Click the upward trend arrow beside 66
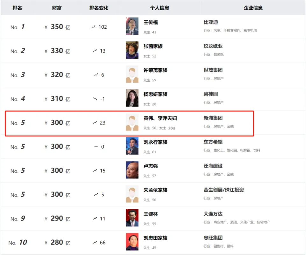Screen dimensions: 306x255 tap(95, 243)
